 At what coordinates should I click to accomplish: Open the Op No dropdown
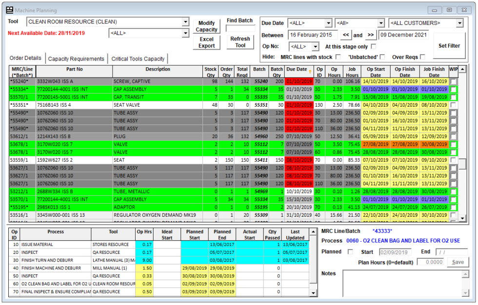click(315, 47)
